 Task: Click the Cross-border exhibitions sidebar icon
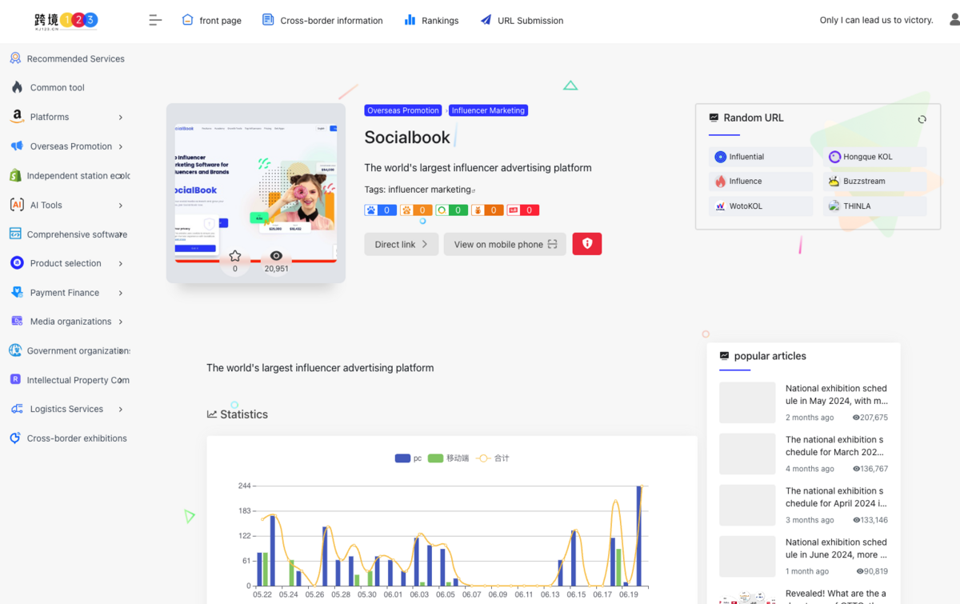14,438
